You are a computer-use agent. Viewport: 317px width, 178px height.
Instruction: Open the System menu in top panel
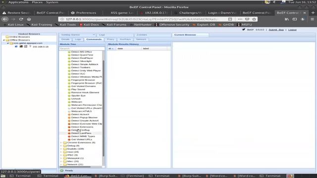click(52, 2)
